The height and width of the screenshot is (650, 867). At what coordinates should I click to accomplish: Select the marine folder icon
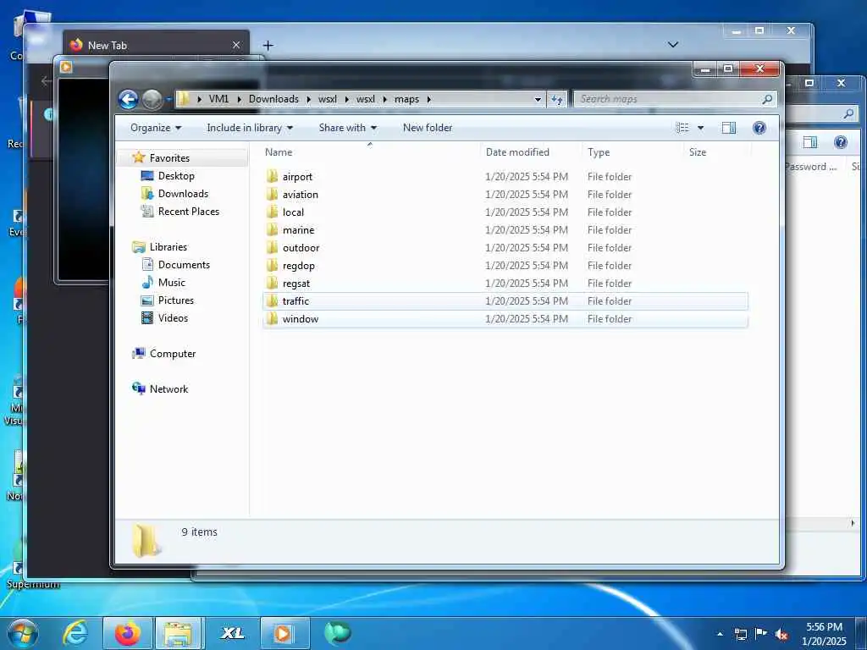[x=272, y=229]
